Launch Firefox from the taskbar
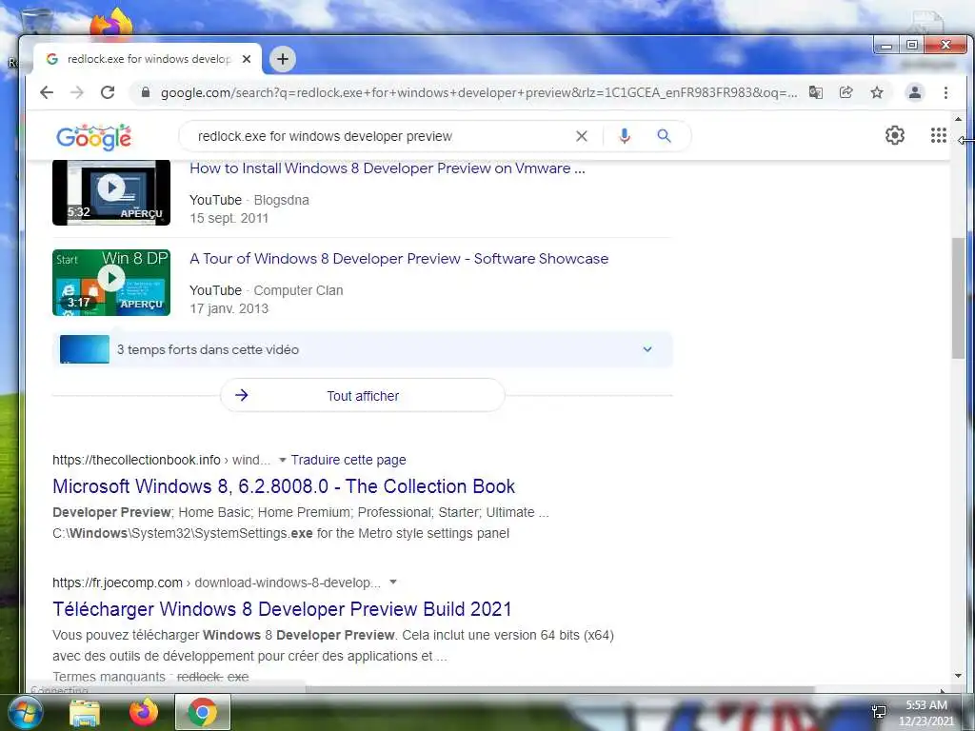 click(144, 712)
